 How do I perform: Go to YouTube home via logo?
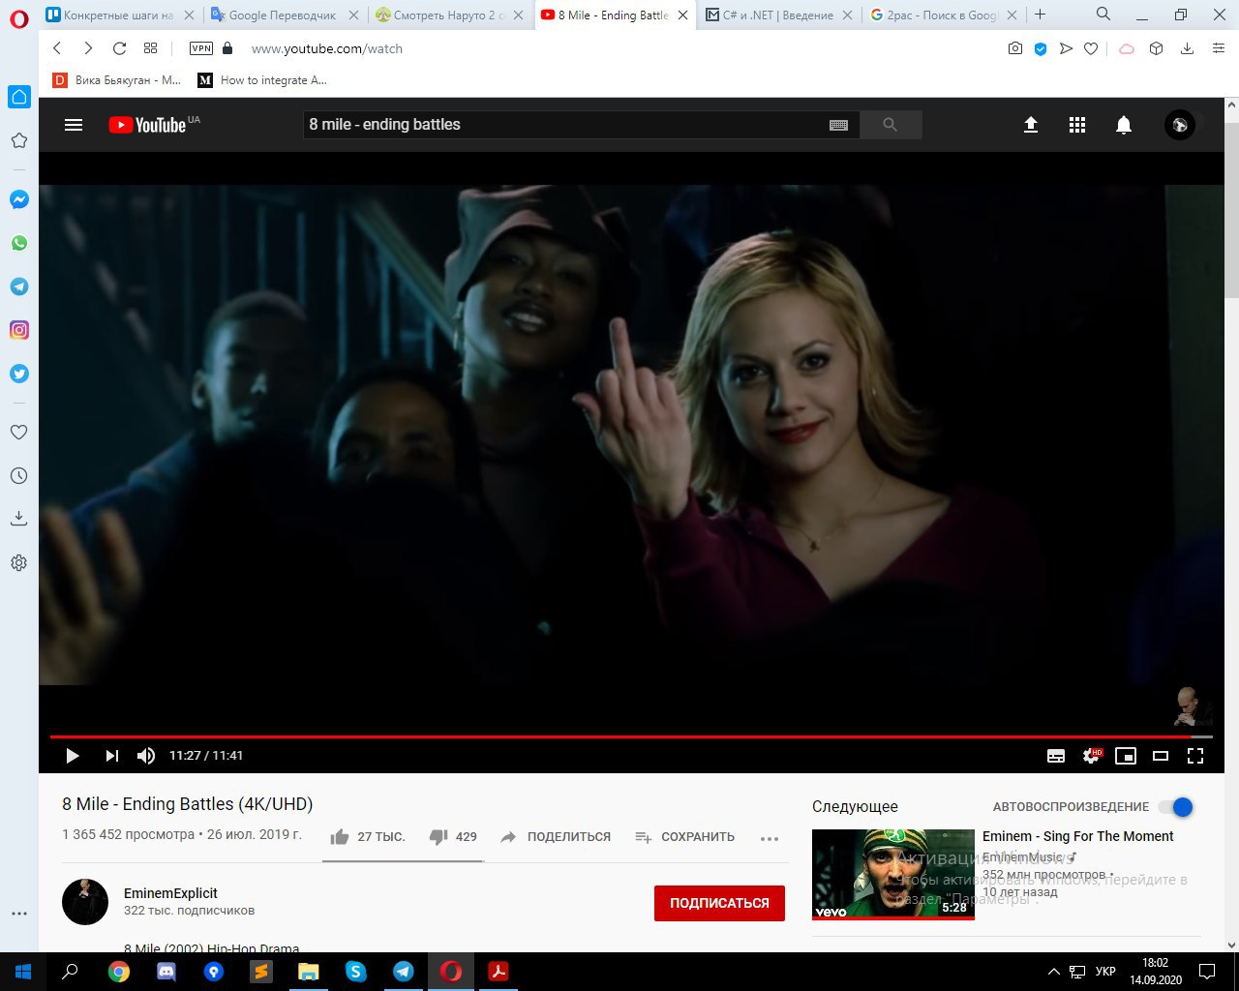[x=147, y=125]
